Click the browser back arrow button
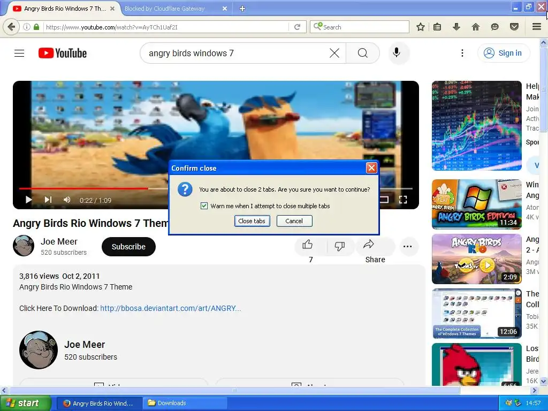 click(x=11, y=27)
